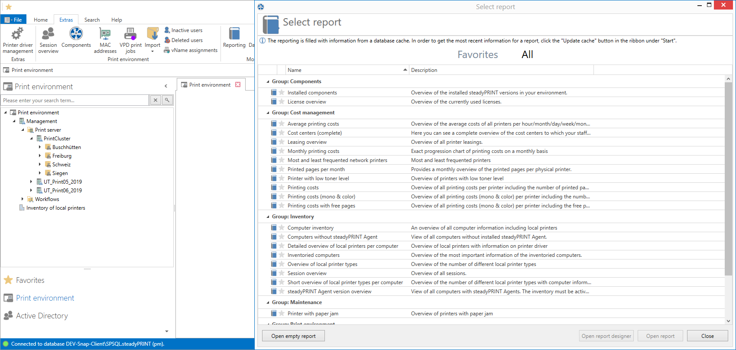Image resolution: width=736 pixels, height=350 pixels.
Task: Favorite the Installed components report star
Action: [282, 92]
